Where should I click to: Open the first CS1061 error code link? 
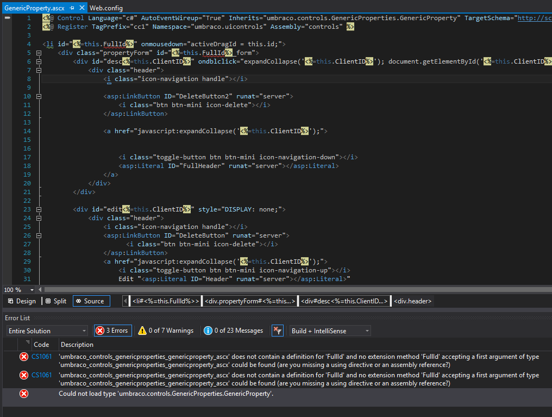(x=41, y=357)
